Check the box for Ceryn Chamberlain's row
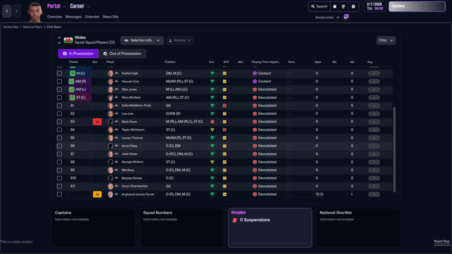452x254 pixels. (x=60, y=186)
